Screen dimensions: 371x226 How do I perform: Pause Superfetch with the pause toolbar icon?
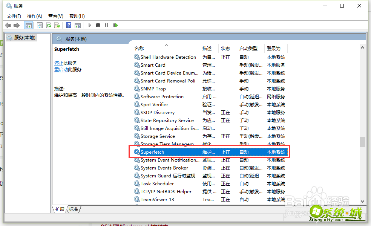(107, 25)
